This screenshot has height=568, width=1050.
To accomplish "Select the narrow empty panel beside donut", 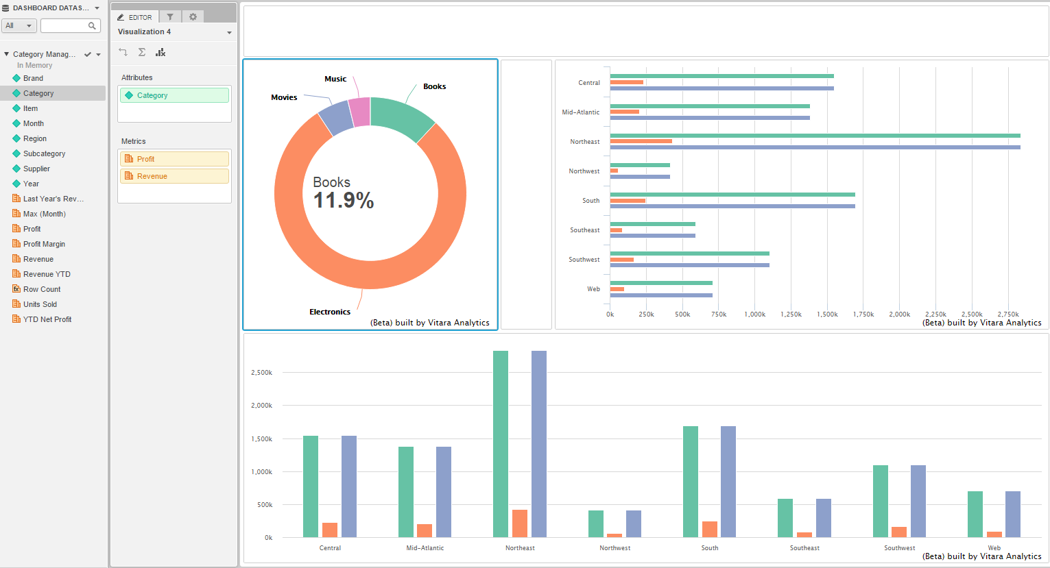I will [x=526, y=195].
